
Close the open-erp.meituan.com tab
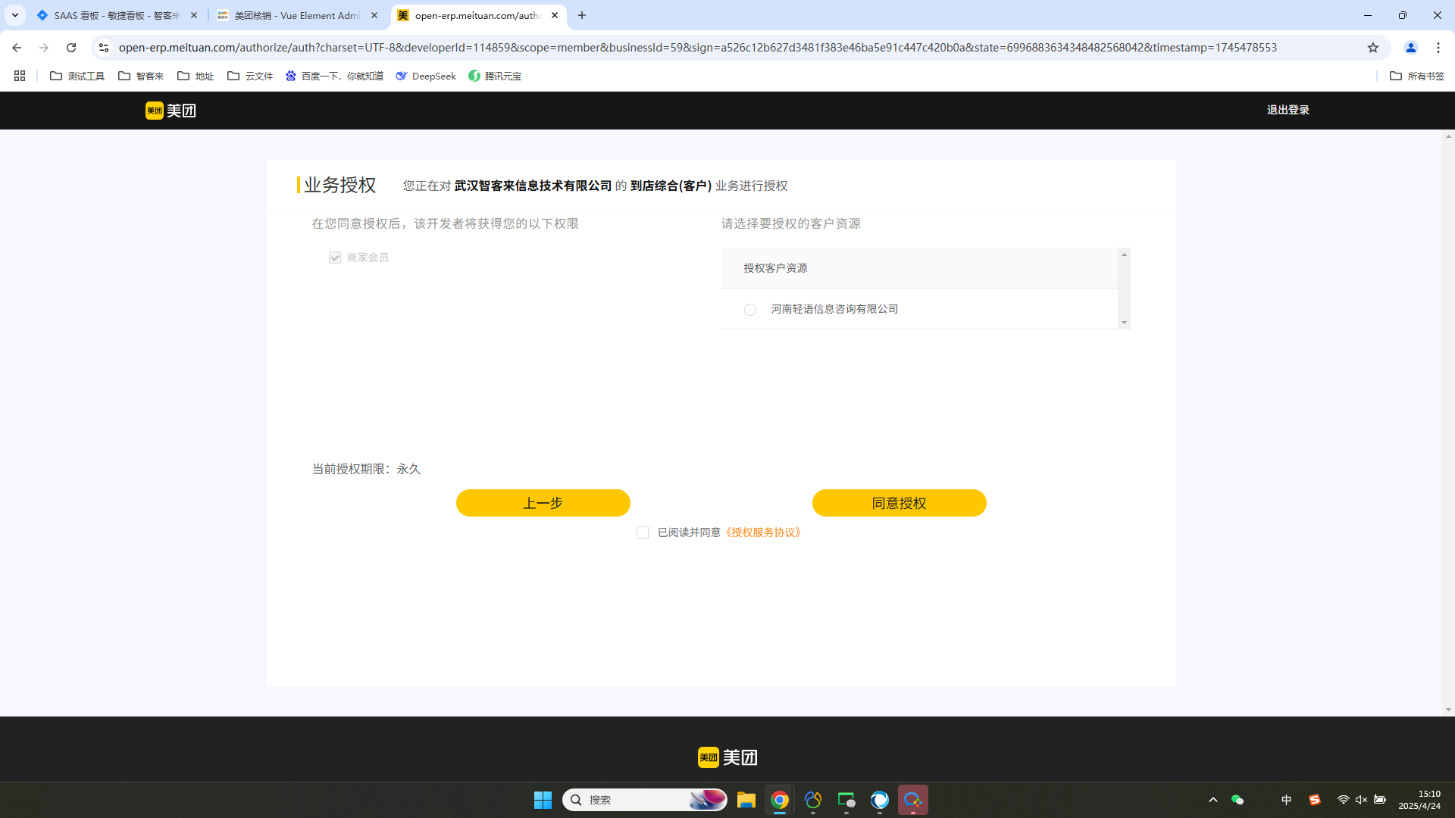tap(555, 15)
